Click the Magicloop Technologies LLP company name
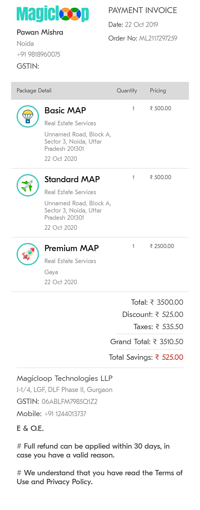The height and width of the screenshot is (510, 200). coord(64,378)
